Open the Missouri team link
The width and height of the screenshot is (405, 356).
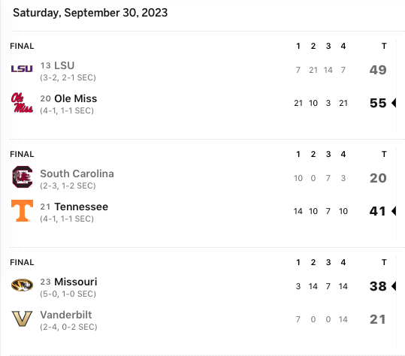pos(76,282)
